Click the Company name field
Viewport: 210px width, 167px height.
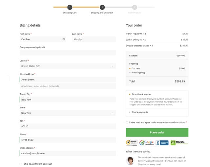[68, 53]
